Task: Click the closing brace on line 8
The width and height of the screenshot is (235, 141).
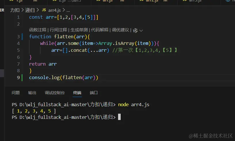Action: click(31, 71)
